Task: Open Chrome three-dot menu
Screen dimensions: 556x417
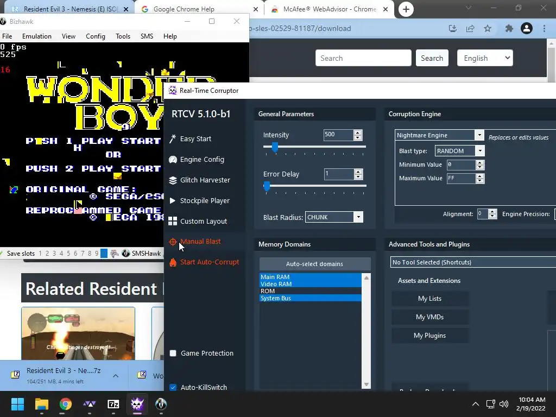Action: click(544, 28)
